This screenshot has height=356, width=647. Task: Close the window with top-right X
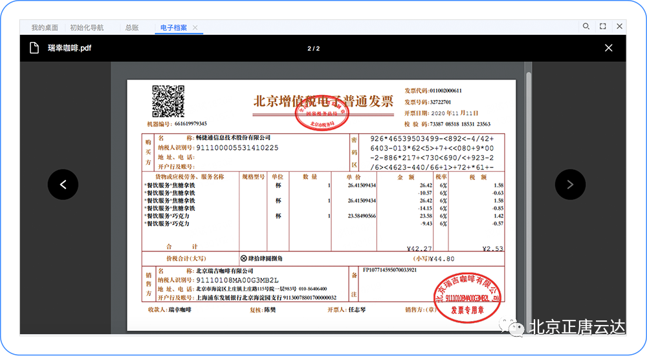coord(619,26)
